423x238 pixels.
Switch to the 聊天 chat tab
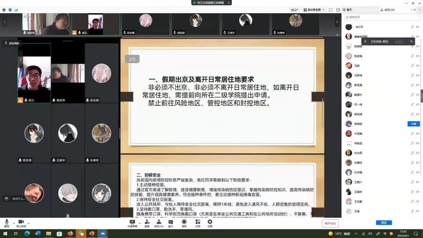click(349, 9)
